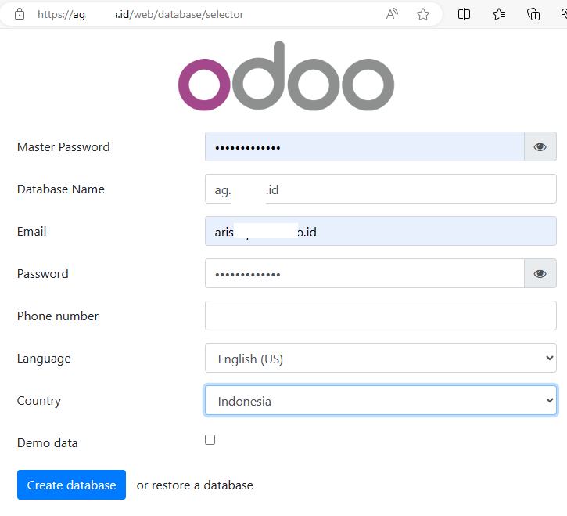Click the browser address bar URL

(x=140, y=14)
